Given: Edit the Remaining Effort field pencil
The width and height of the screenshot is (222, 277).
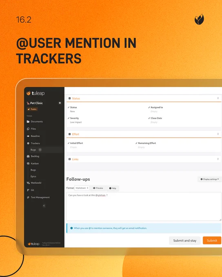Looking at the screenshot, I should 136,143.
